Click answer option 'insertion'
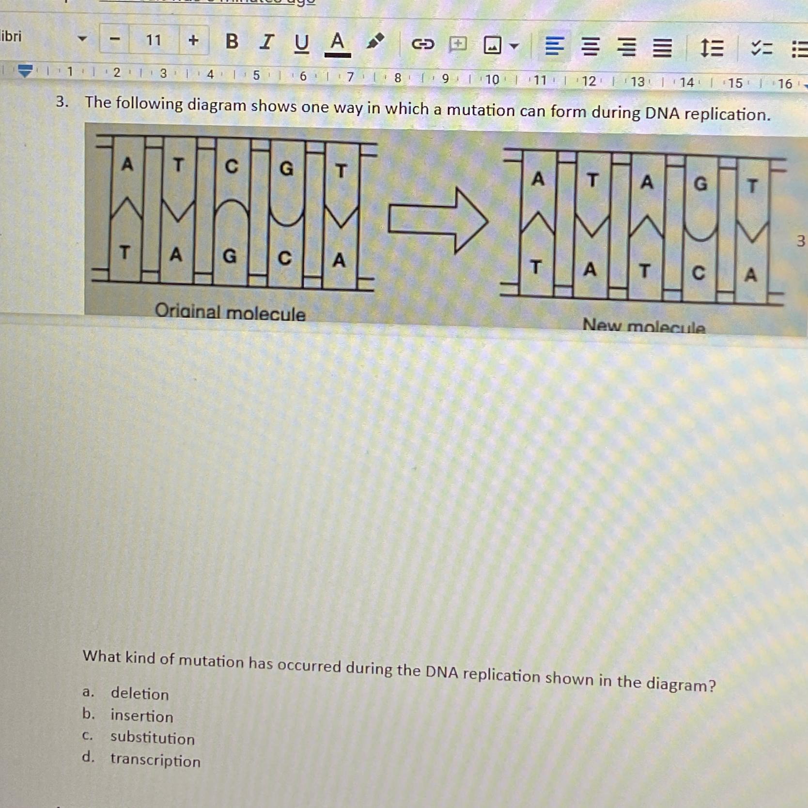808x808 pixels. (141, 716)
